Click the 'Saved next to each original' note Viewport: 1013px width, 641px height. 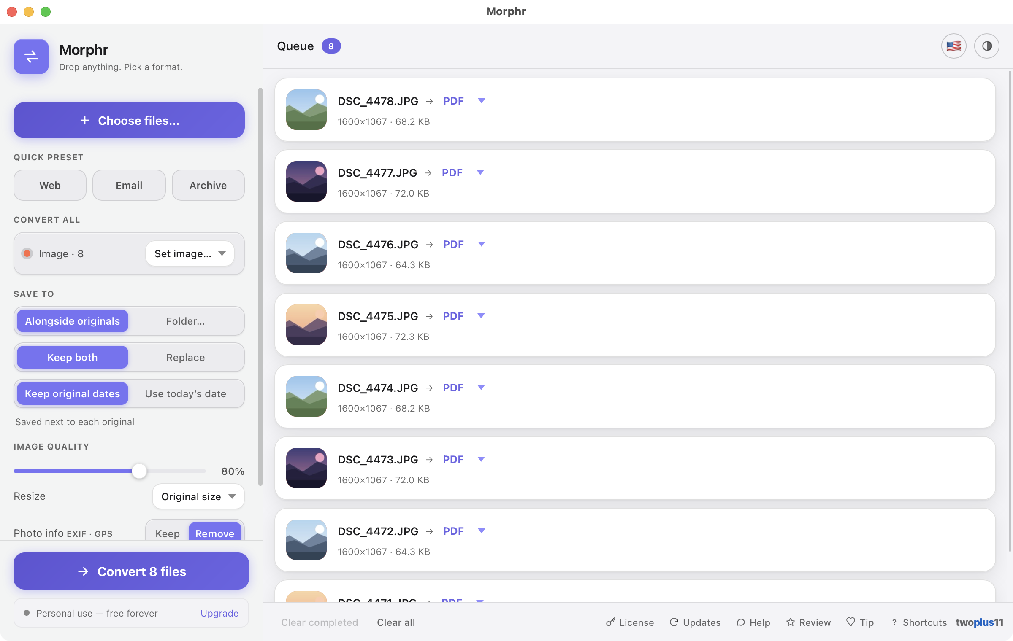pos(75,422)
